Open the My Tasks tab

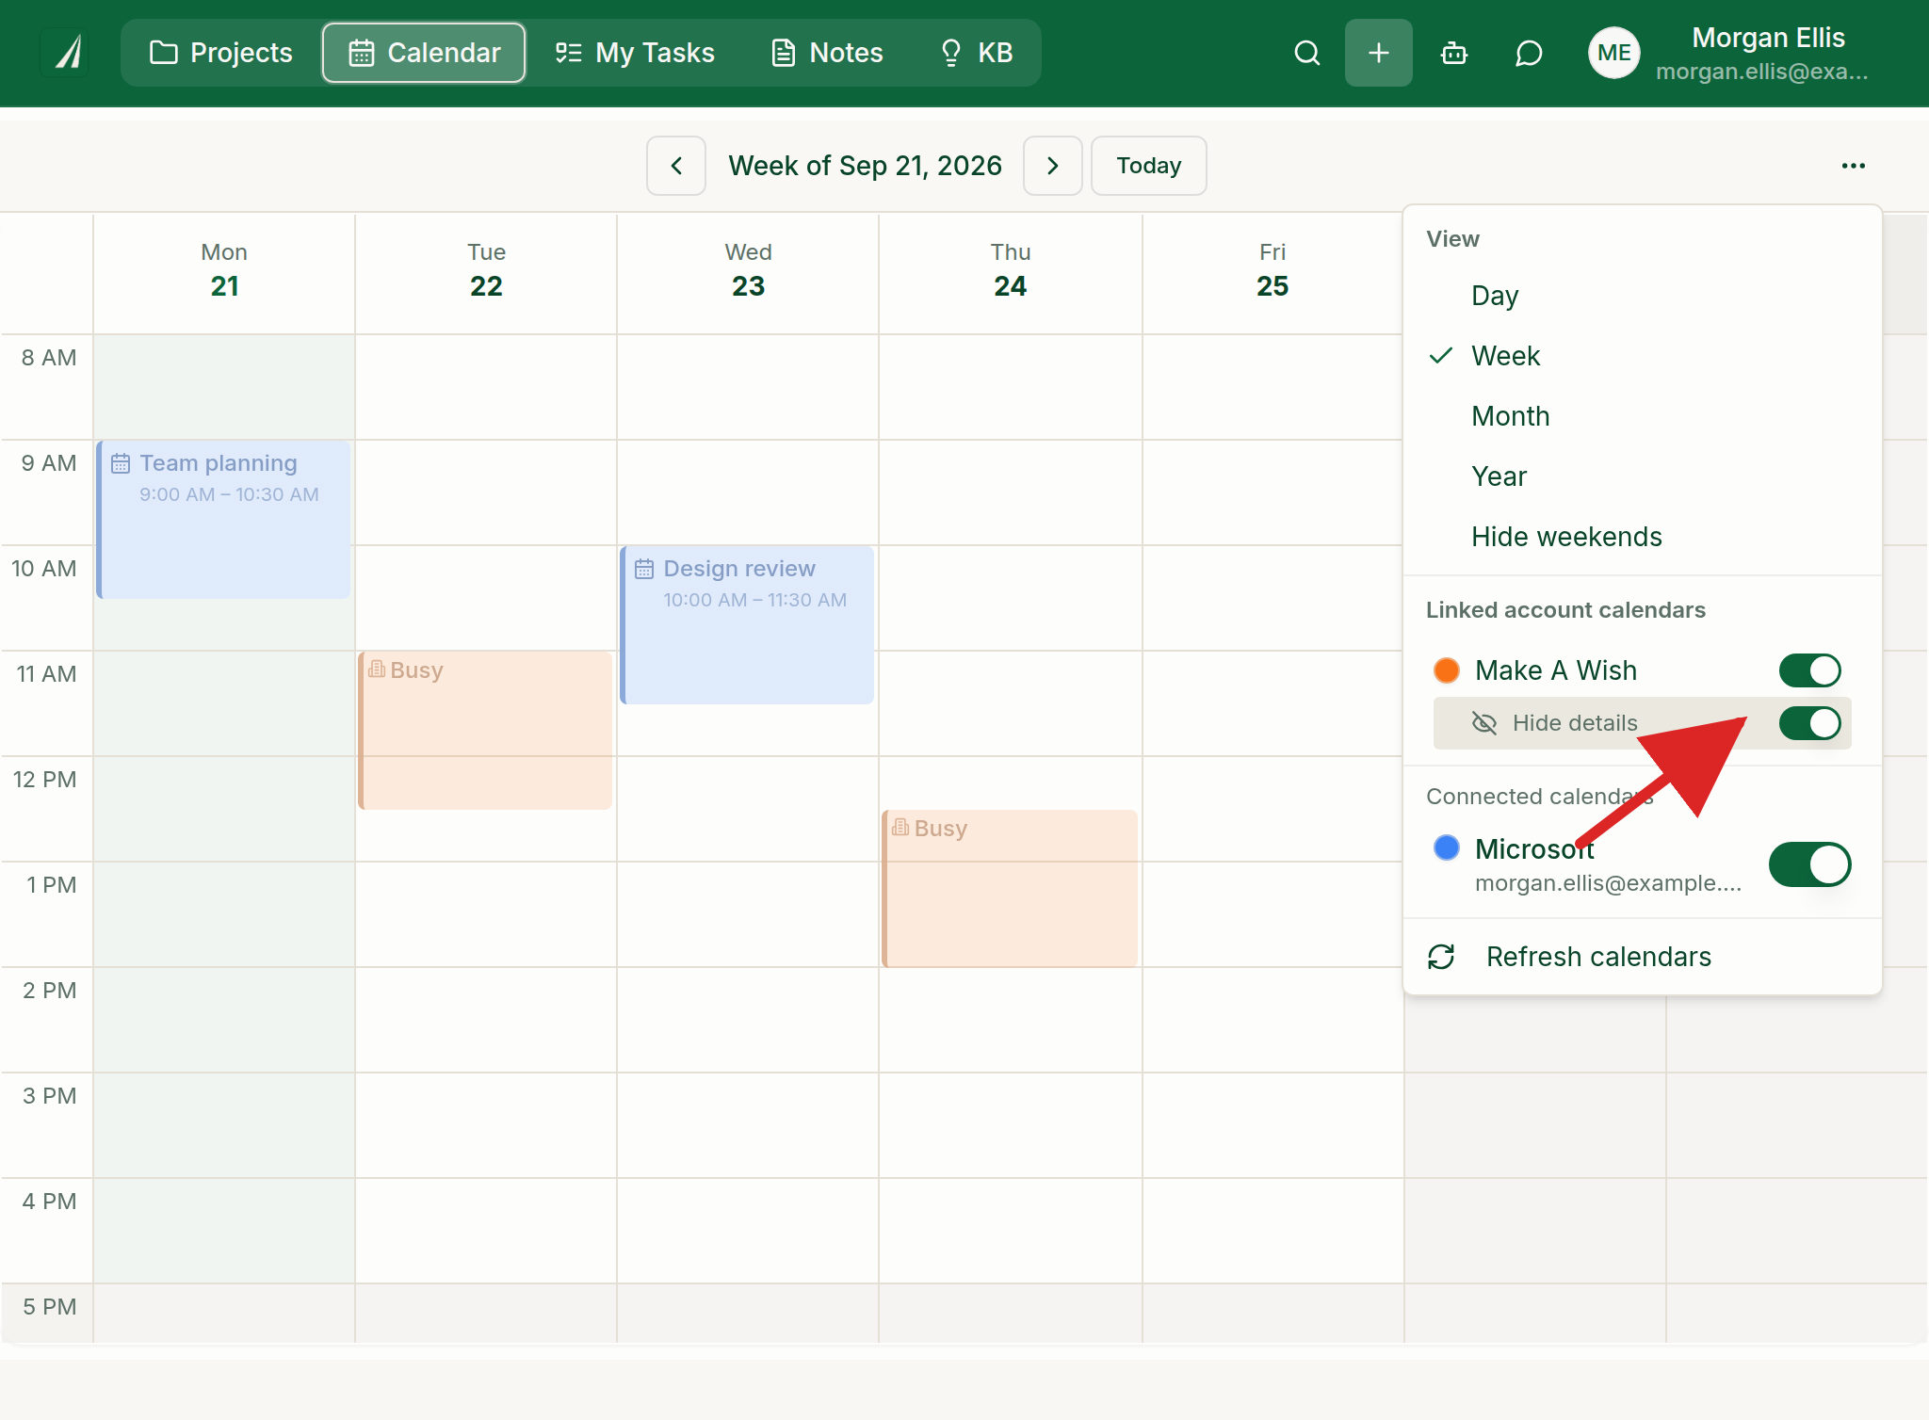pyautogui.click(x=635, y=53)
